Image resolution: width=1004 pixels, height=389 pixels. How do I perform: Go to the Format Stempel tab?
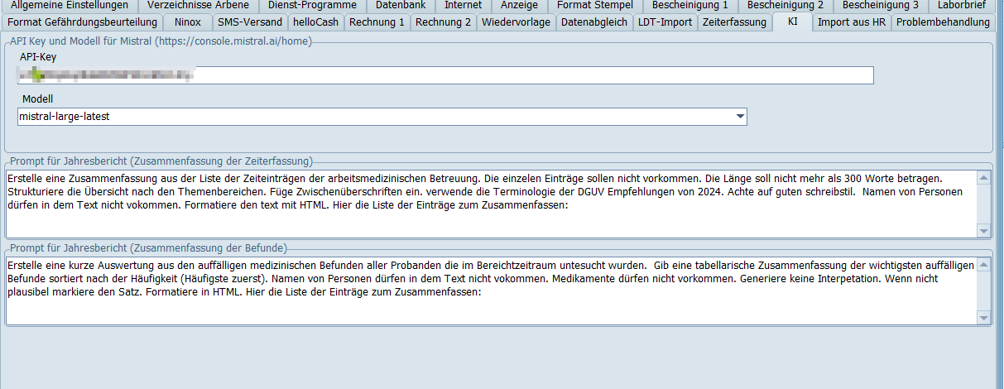(594, 5)
